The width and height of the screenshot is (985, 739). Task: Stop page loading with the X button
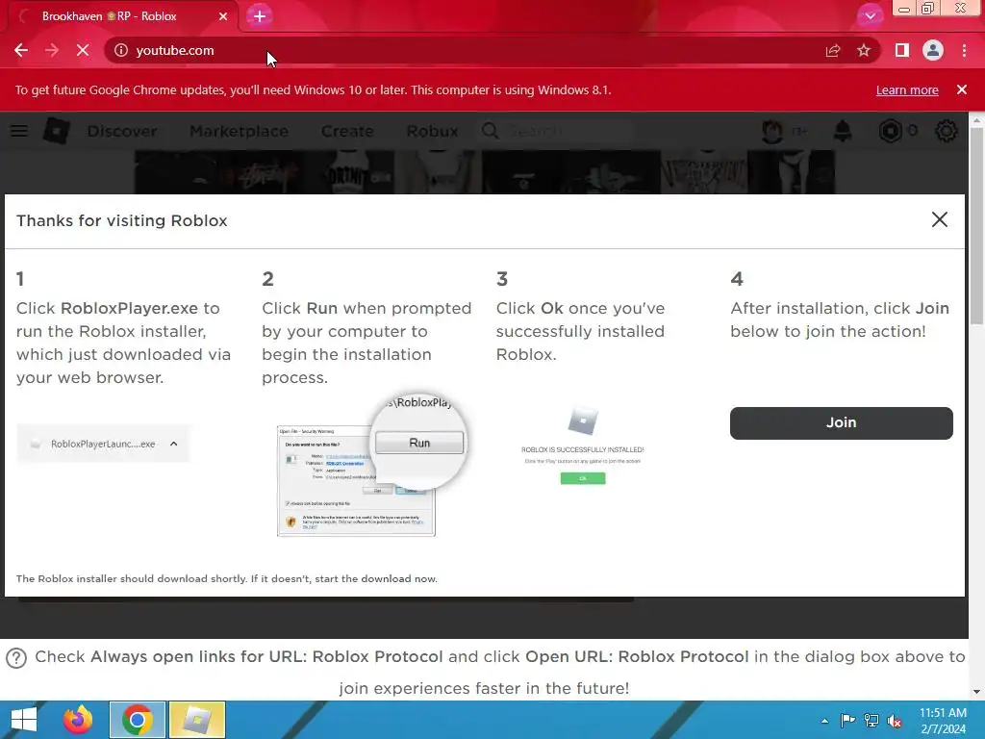point(83,50)
